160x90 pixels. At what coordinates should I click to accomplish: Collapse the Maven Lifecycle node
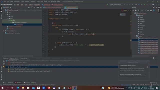[x=135, y=15]
